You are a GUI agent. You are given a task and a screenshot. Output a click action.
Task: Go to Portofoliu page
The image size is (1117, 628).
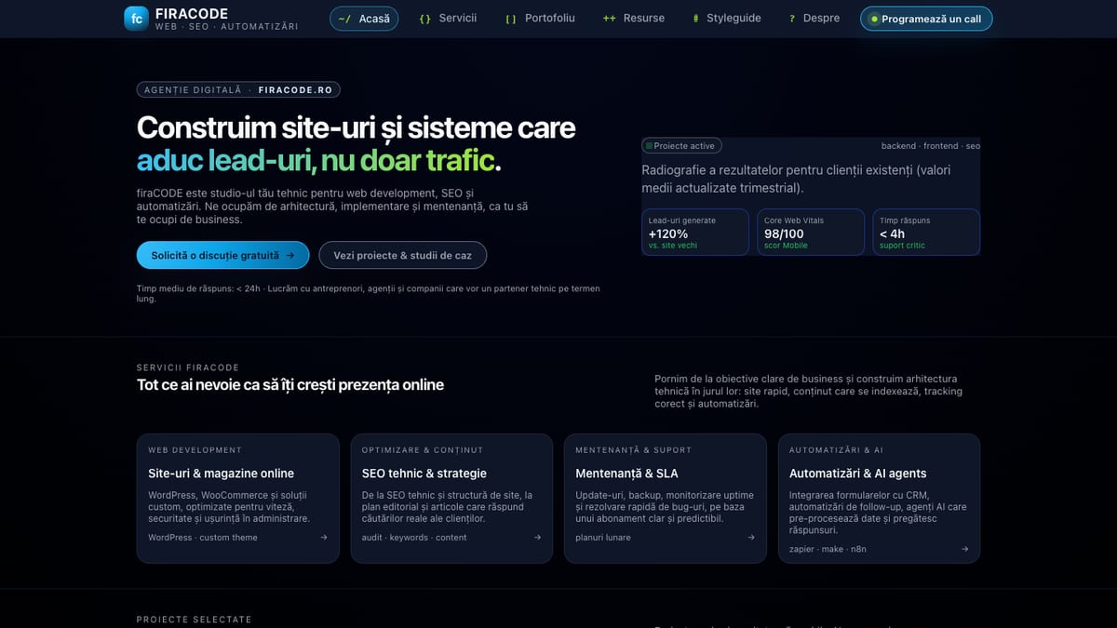coord(540,19)
